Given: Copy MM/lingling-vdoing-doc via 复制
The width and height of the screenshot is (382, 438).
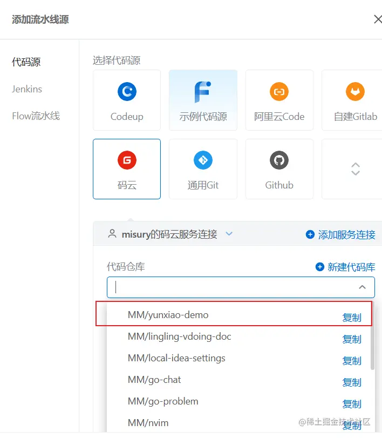Looking at the screenshot, I should coord(352,339).
